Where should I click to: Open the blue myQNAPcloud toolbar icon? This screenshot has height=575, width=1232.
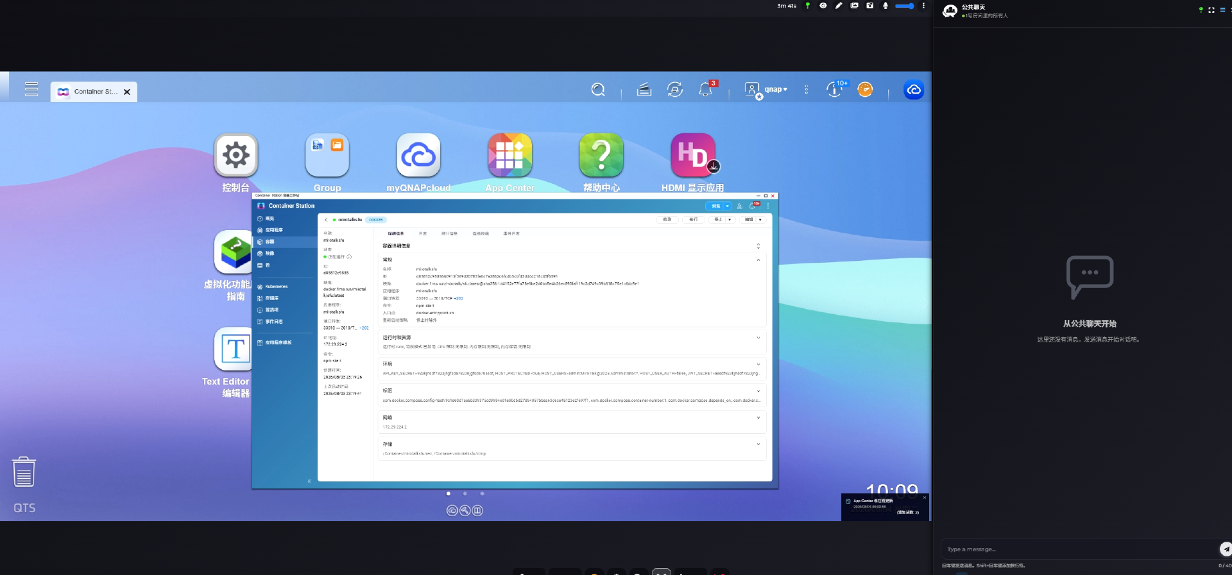click(914, 90)
